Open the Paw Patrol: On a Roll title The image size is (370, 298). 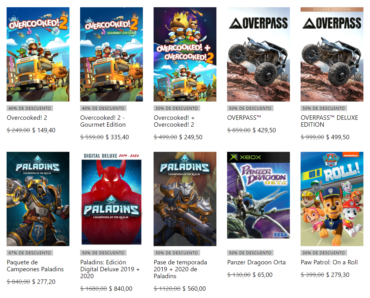click(329, 262)
